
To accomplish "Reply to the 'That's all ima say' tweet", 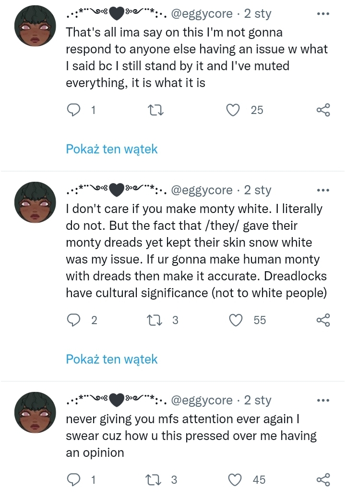I will [x=73, y=110].
